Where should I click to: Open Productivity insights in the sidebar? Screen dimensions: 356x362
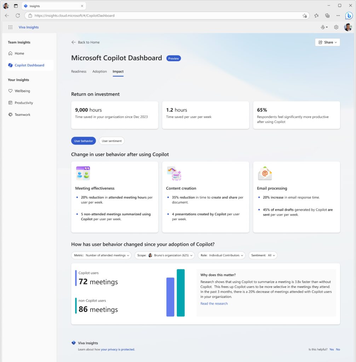tap(23, 103)
